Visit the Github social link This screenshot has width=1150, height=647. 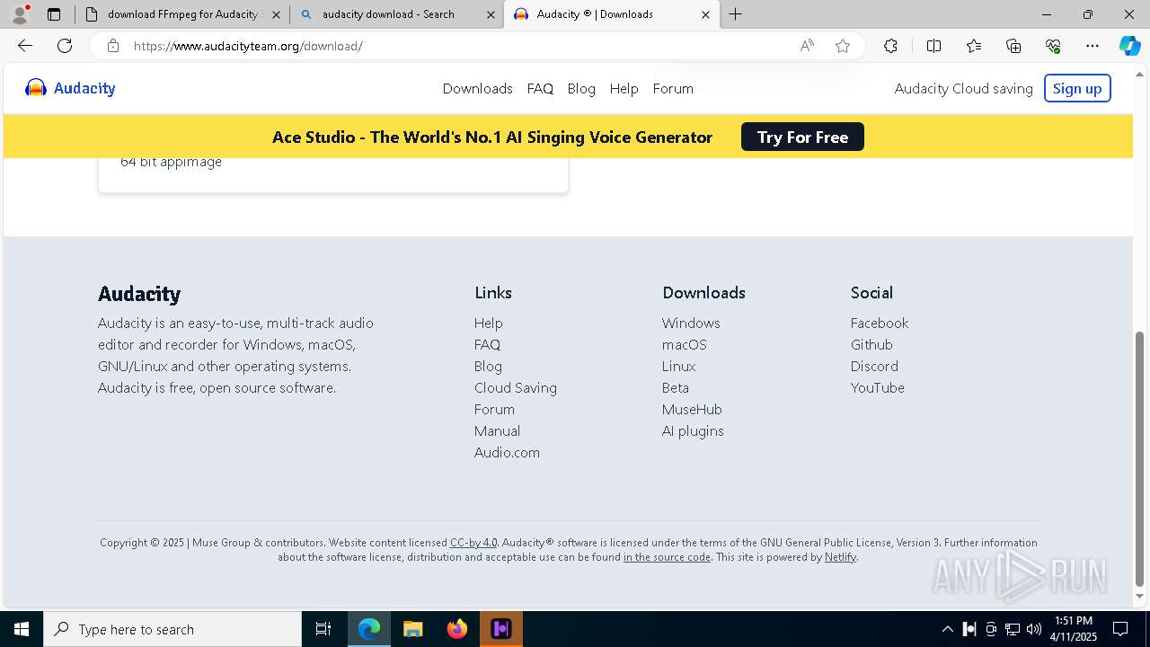[871, 344]
